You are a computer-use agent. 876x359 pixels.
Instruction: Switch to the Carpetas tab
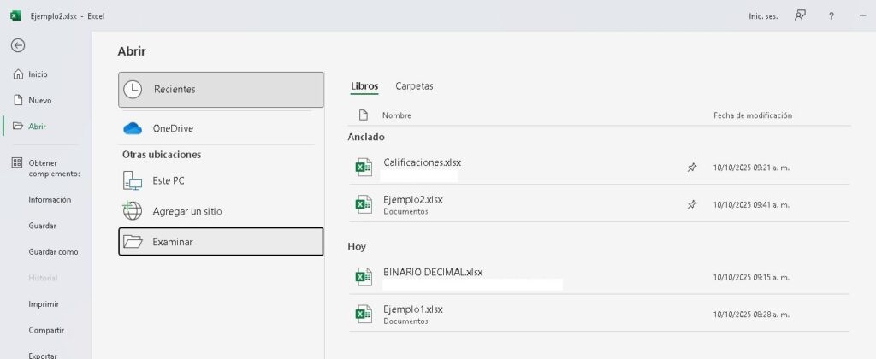[414, 86]
